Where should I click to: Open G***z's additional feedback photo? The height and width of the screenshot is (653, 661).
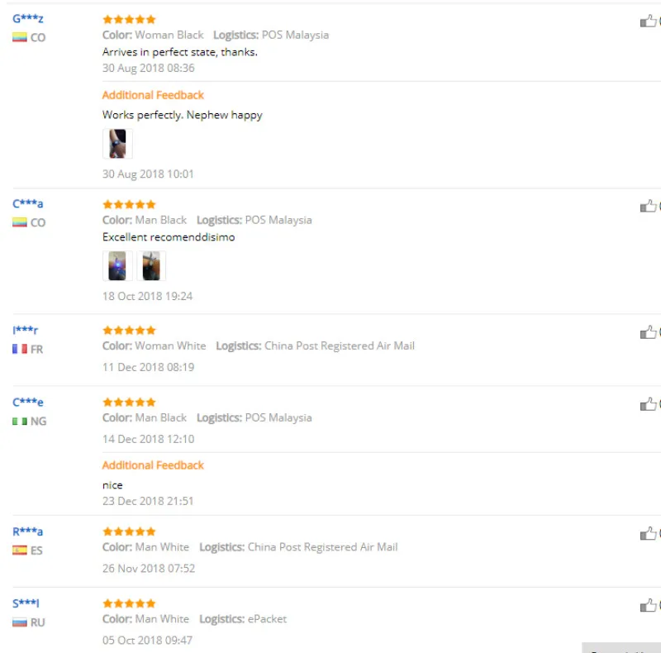pos(117,144)
